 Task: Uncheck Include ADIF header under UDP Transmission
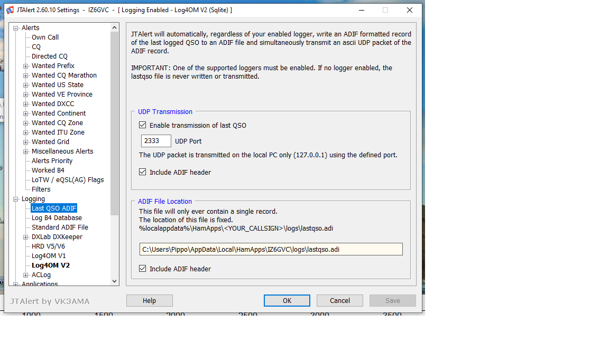tap(143, 172)
